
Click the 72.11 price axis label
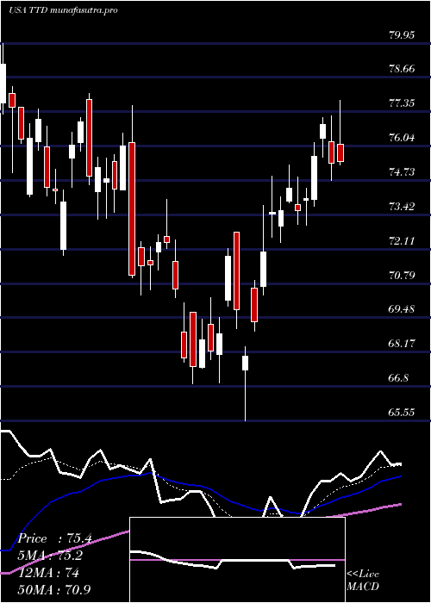[402, 241]
